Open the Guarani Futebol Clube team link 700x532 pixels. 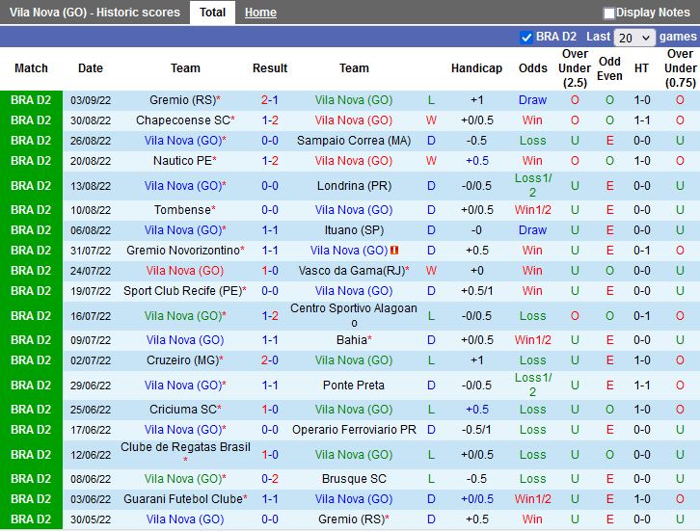point(181,499)
